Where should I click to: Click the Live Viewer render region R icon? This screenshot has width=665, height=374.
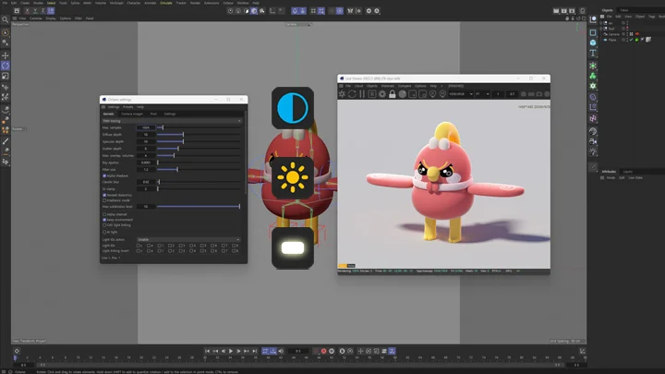coord(372,94)
